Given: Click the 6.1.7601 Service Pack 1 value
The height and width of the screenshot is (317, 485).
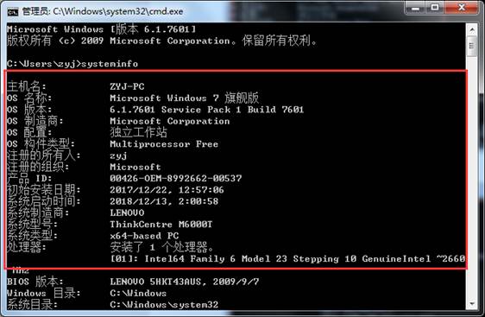Looking at the screenshot, I should 206,110.
